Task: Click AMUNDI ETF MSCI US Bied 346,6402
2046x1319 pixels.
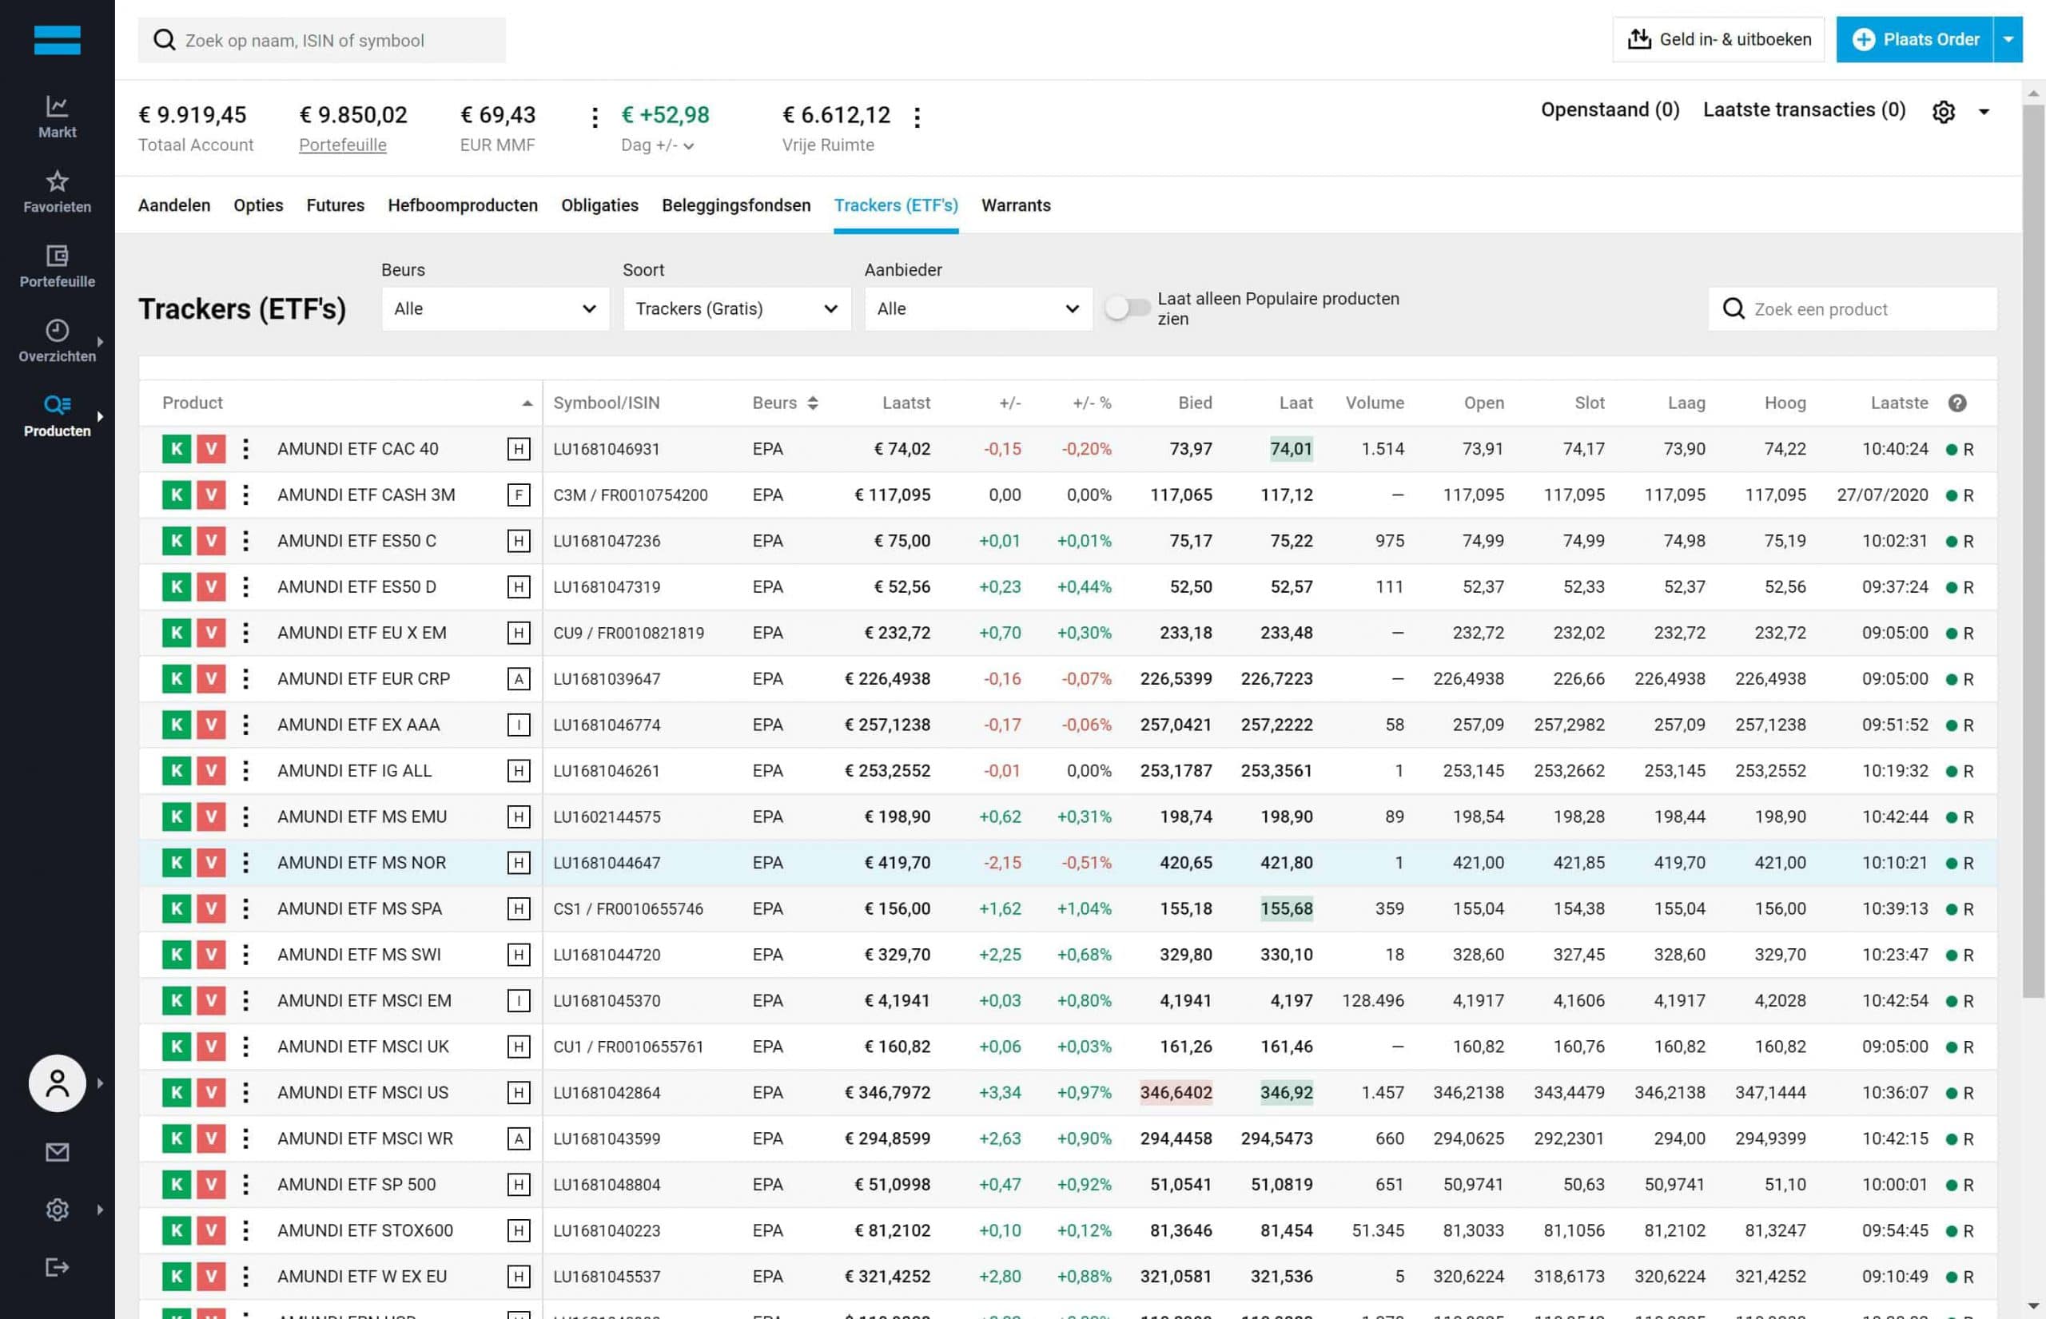Action: click(x=1176, y=1092)
